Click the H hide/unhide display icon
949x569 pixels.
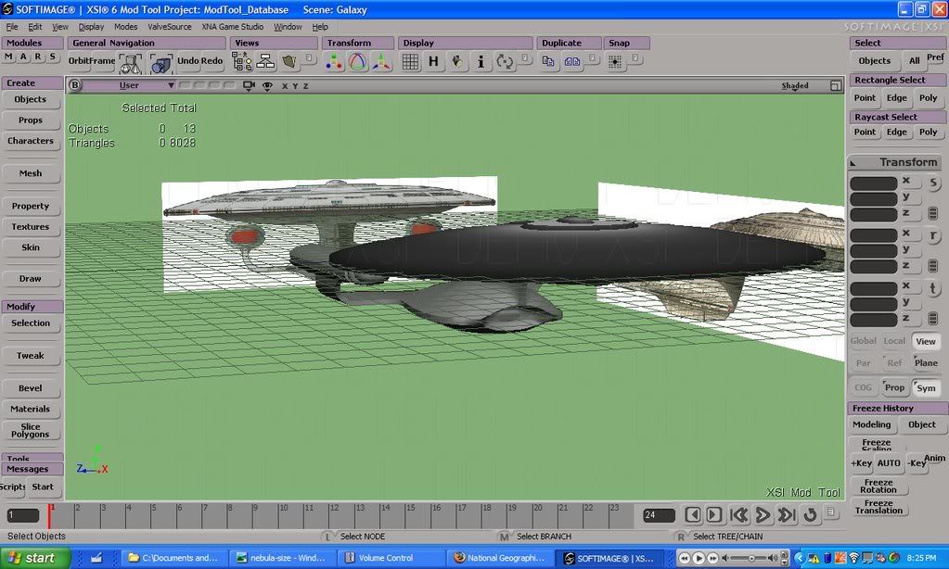(x=433, y=62)
